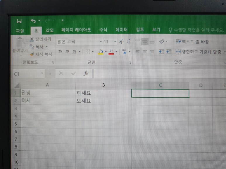Click cell containing 안녕
This screenshot has height=169, width=226.
click(48, 93)
